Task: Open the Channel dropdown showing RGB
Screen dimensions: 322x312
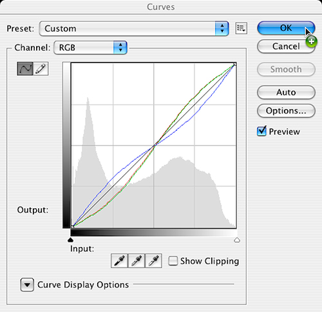Action: tap(90, 48)
